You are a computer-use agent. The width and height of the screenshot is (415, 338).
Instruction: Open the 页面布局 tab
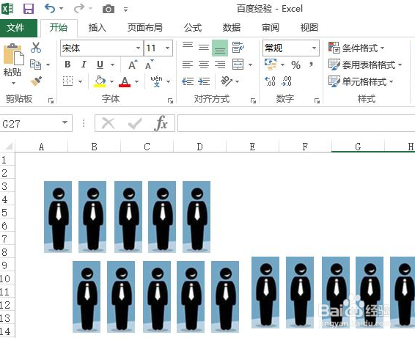[x=145, y=28]
